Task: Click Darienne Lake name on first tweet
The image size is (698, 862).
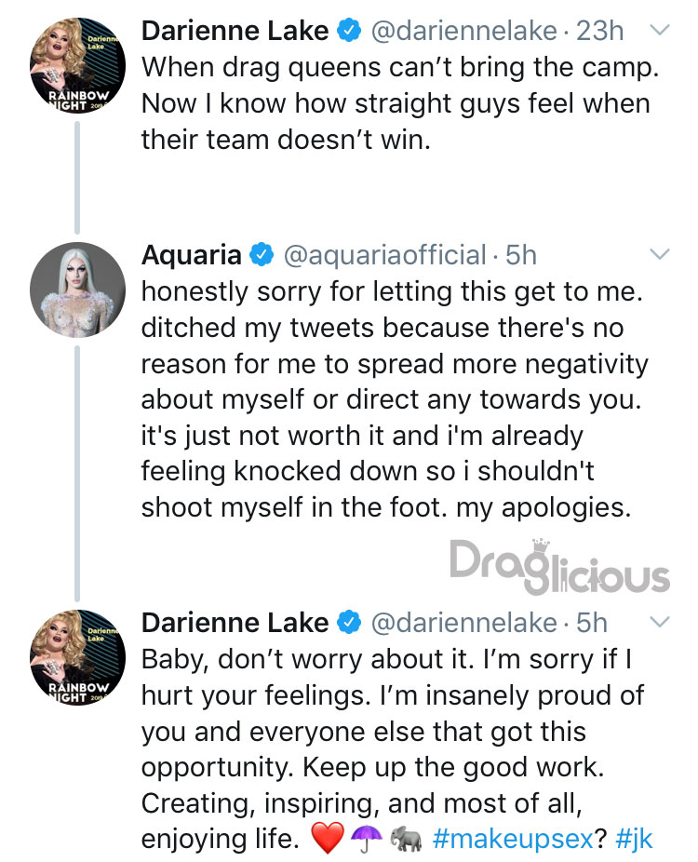Action: tap(235, 31)
